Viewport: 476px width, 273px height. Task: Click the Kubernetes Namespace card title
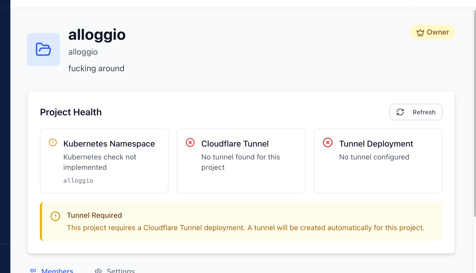coord(109,144)
